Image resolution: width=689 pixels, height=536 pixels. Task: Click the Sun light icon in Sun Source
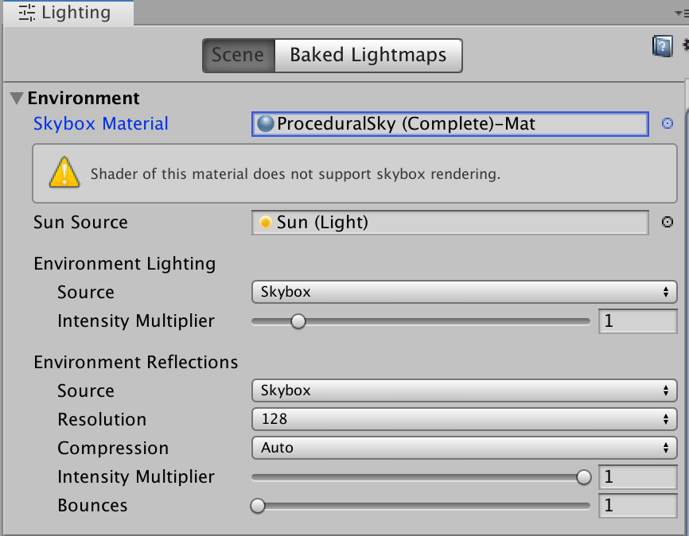(x=266, y=223)
